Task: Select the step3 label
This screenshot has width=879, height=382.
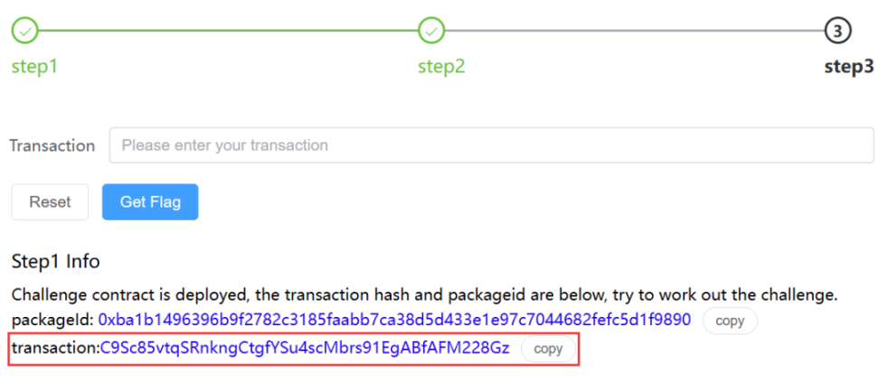Action: click(x=848, y=66)
